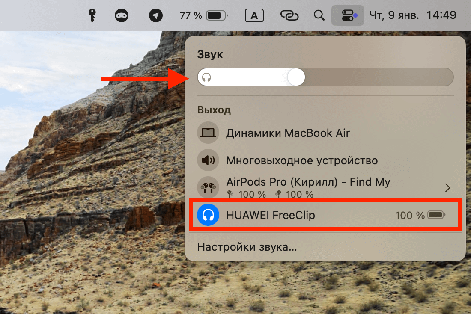Image resolution: width=471 pixels, height=314 pixels.
Task: Select Многовыходное устройство speaker icon
Action: click(x=208, y=160)
